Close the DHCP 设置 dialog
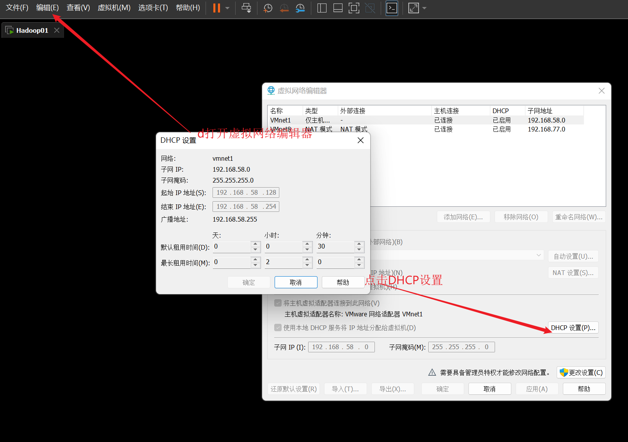Image resolution: width=628 pixels, height=442 pixels. 360,140
